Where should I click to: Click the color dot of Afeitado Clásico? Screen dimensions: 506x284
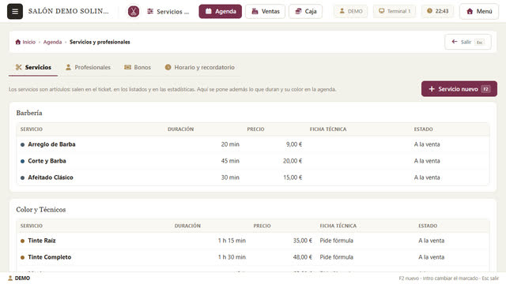pyautogui.click(x=23, y=177)
